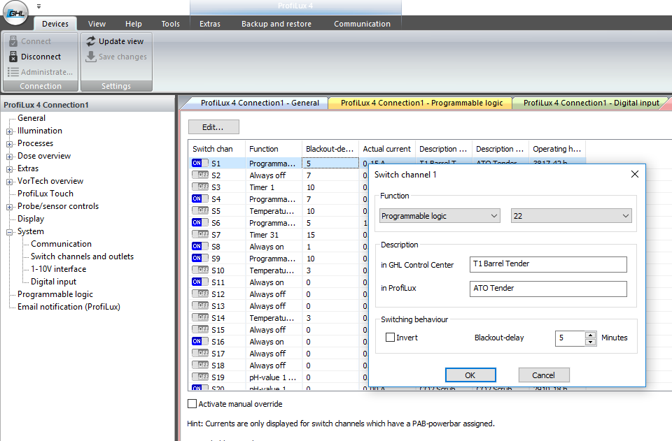Toggle the OFF indicator for S7
The image size is (672, 441).
click(200, 234)
